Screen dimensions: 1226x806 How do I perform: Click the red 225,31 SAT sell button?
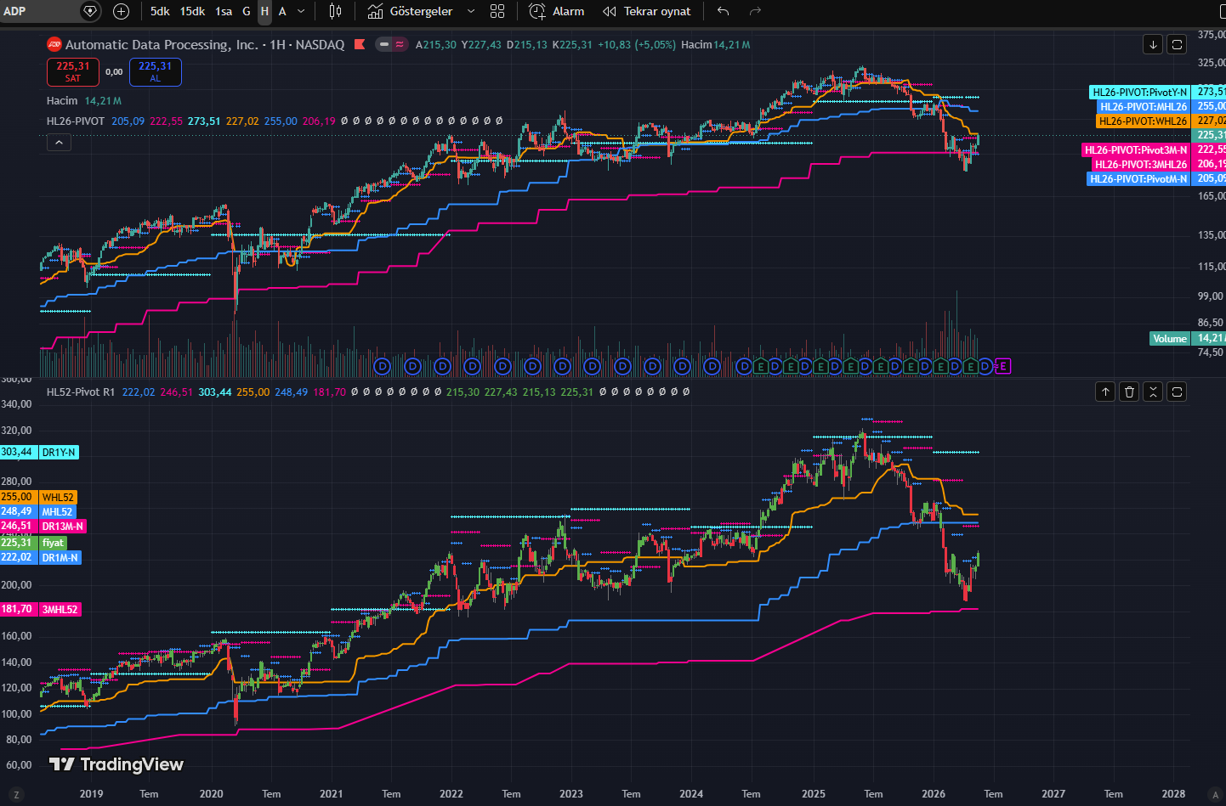[73, 72]
